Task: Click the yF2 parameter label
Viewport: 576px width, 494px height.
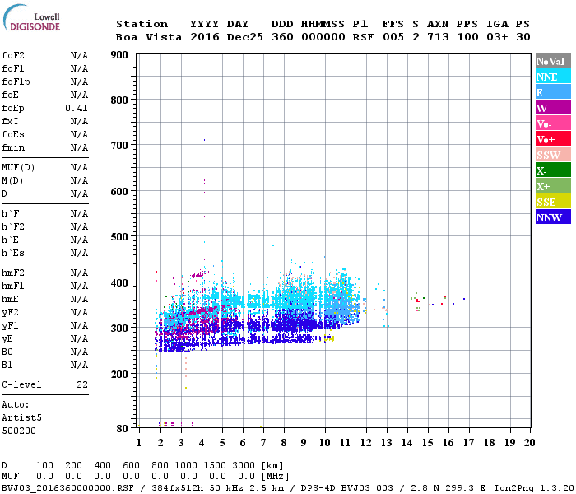Action: click(10, 313)
